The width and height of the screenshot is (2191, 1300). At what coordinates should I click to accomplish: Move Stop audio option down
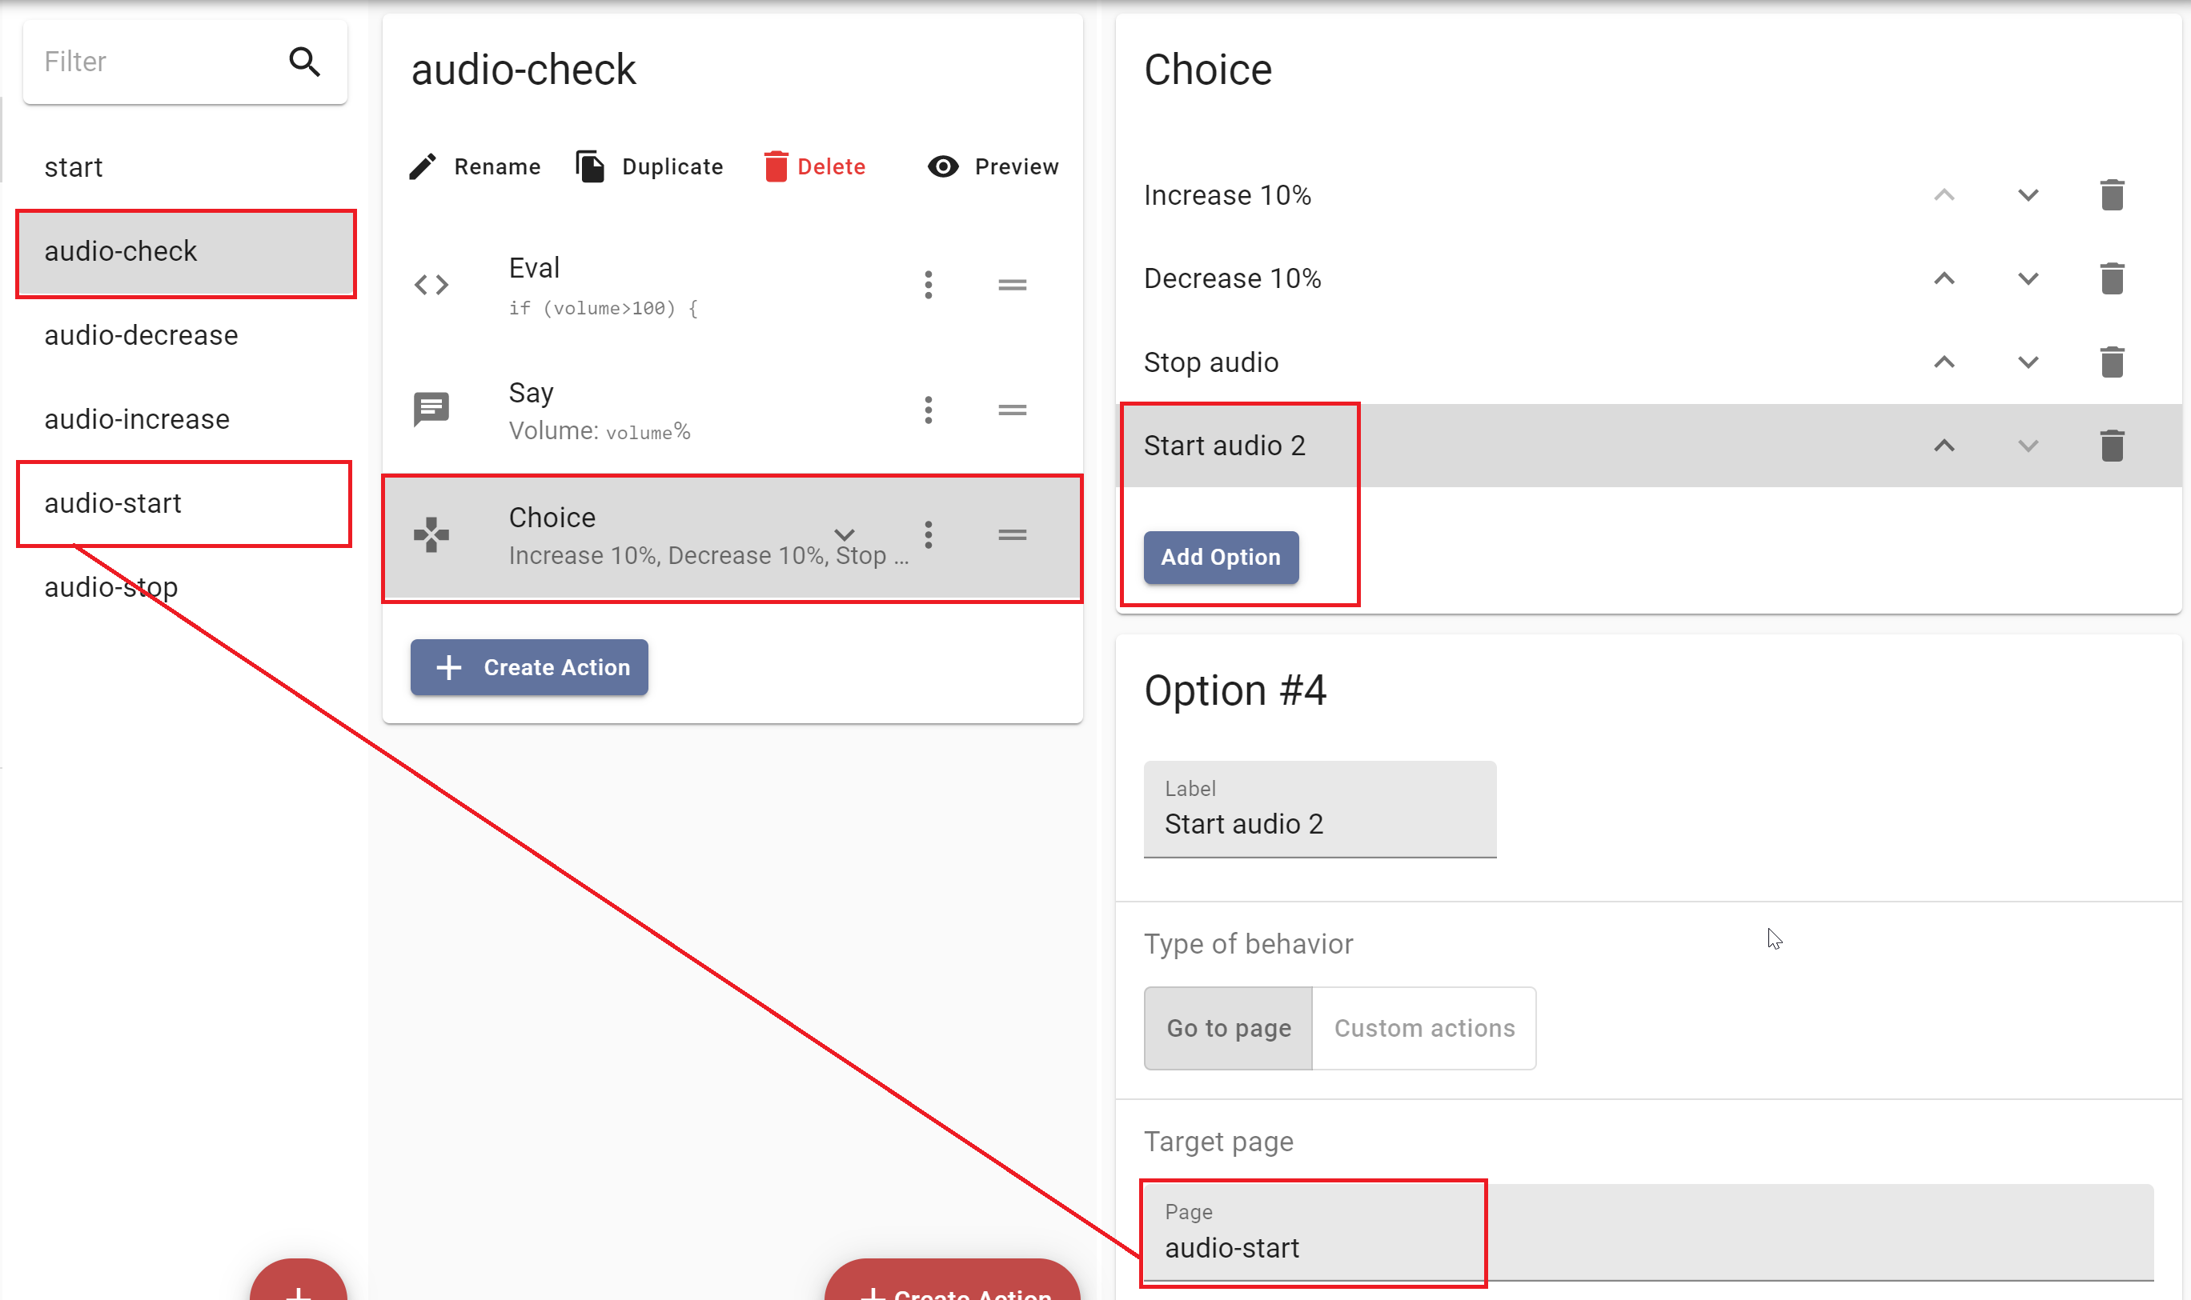pos(2028,362)
